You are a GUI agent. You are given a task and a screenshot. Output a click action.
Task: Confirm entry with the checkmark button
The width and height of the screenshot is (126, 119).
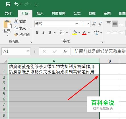coord(55,51)
